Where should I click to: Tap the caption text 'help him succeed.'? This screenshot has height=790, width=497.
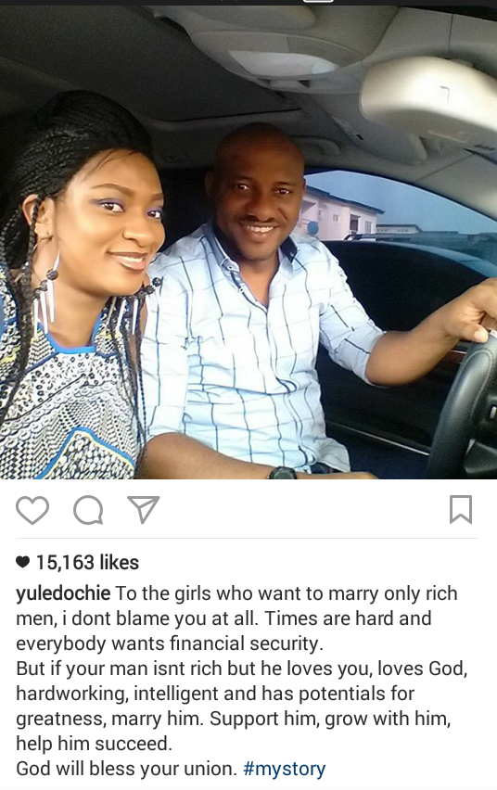pos(95,744)
